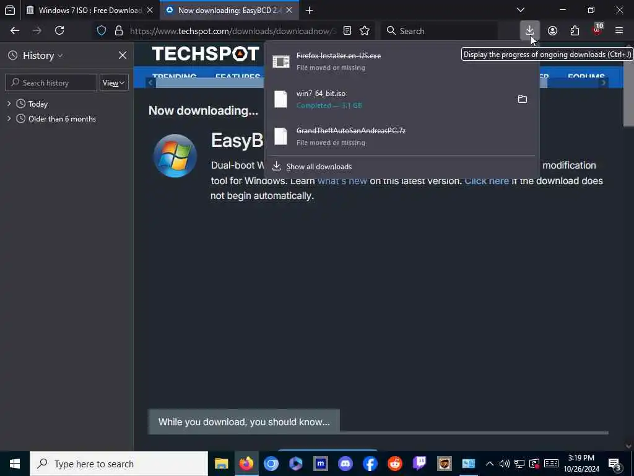Open Discord from the taskbar
634x476 pixels.
[x=345, y=464]
